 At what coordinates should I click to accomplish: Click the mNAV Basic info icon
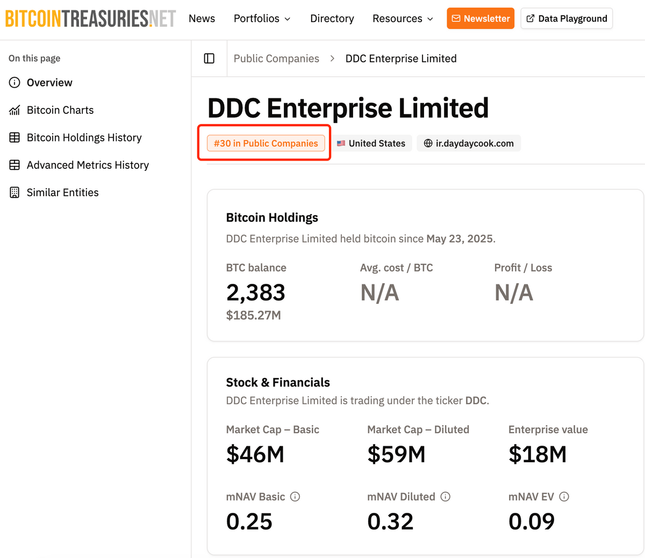[295, 497]
